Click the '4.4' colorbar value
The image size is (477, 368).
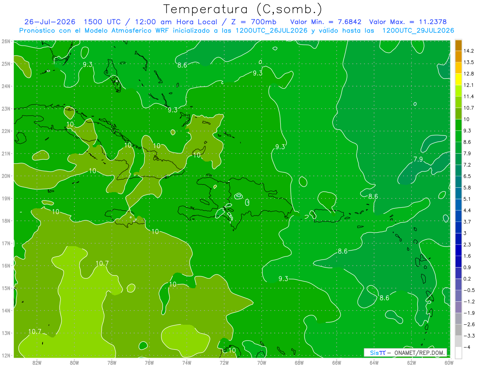pyautogui.click(x=467, y=210)
